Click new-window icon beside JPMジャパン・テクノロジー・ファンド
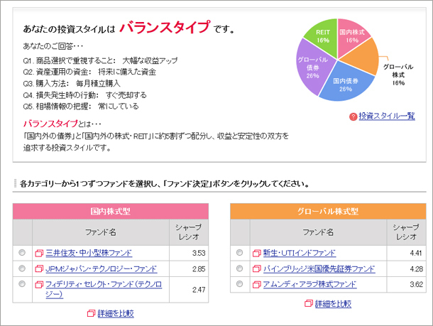 [x=39, y=268]
